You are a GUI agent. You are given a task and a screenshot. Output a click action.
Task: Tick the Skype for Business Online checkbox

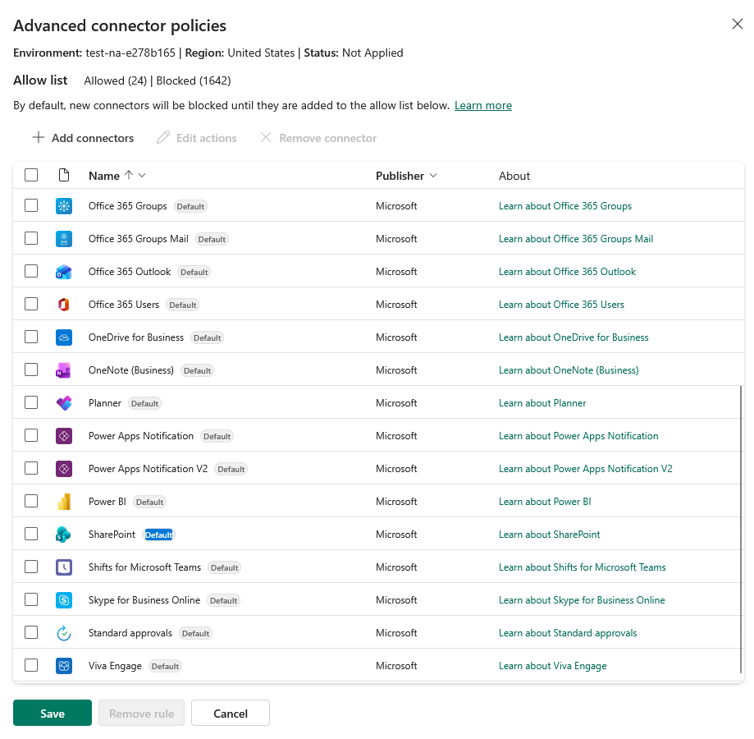coord(31,599)
